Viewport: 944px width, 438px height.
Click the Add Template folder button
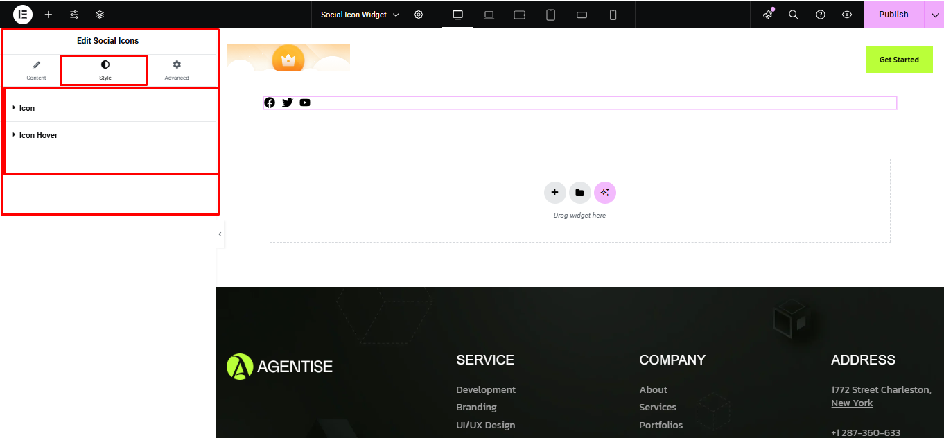579,193
